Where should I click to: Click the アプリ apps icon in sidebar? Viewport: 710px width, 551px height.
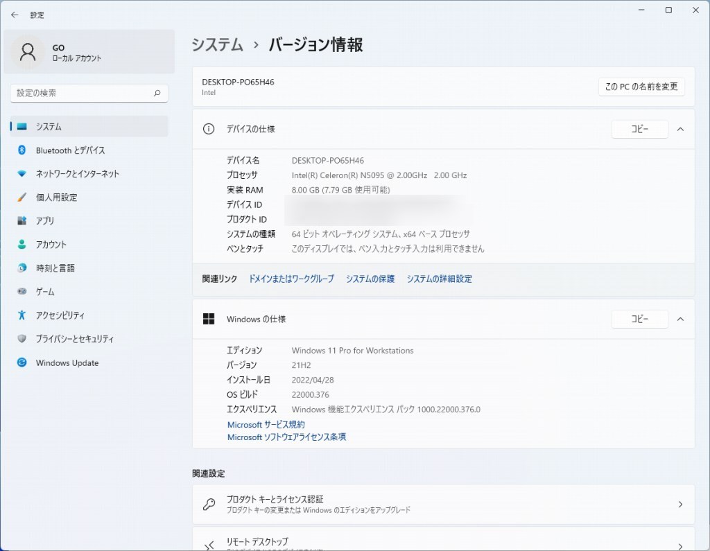pyautogui.click(x=21, y=220)
